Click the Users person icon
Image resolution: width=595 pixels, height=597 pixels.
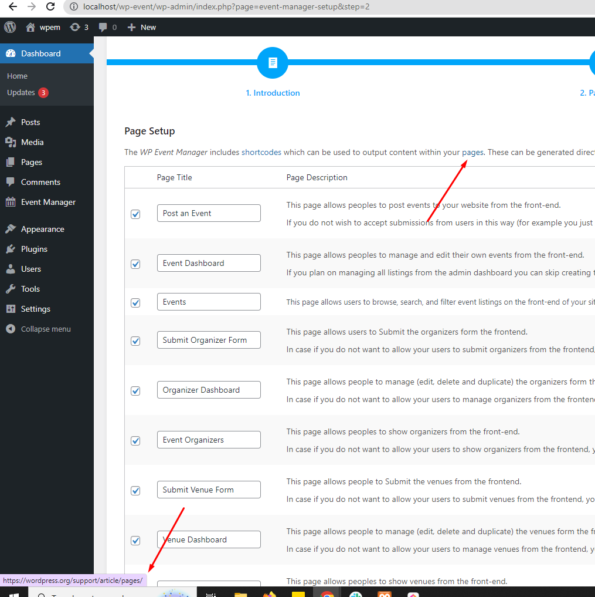coord(11,269)
